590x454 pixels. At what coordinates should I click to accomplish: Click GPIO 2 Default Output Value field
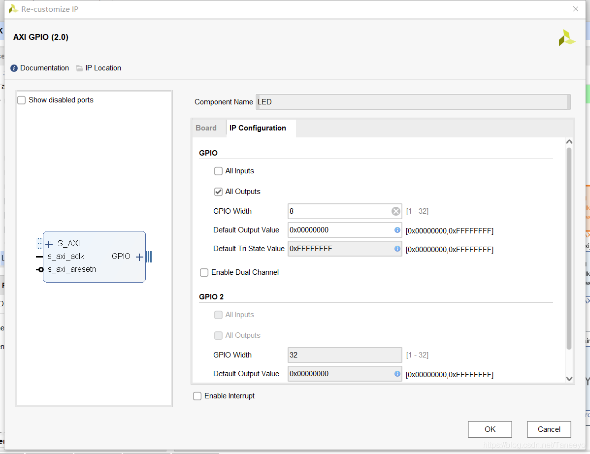pos(345,374)
